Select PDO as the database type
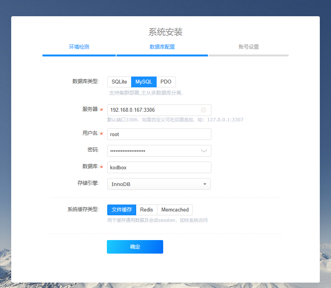 [x=166, y=82]
